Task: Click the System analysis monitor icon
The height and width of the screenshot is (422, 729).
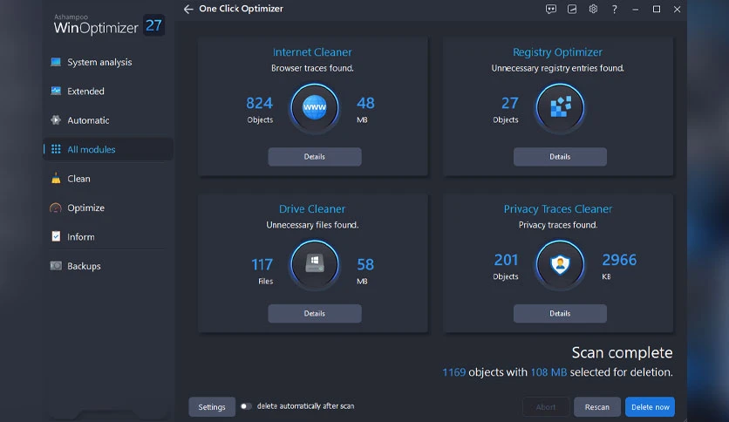Action: [x=56, y=62]
